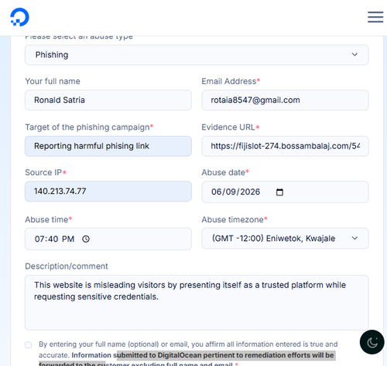The width and height of the screenshot is (387, 366).
Task: Focus the Email Address input
Action: pos(285,100)
